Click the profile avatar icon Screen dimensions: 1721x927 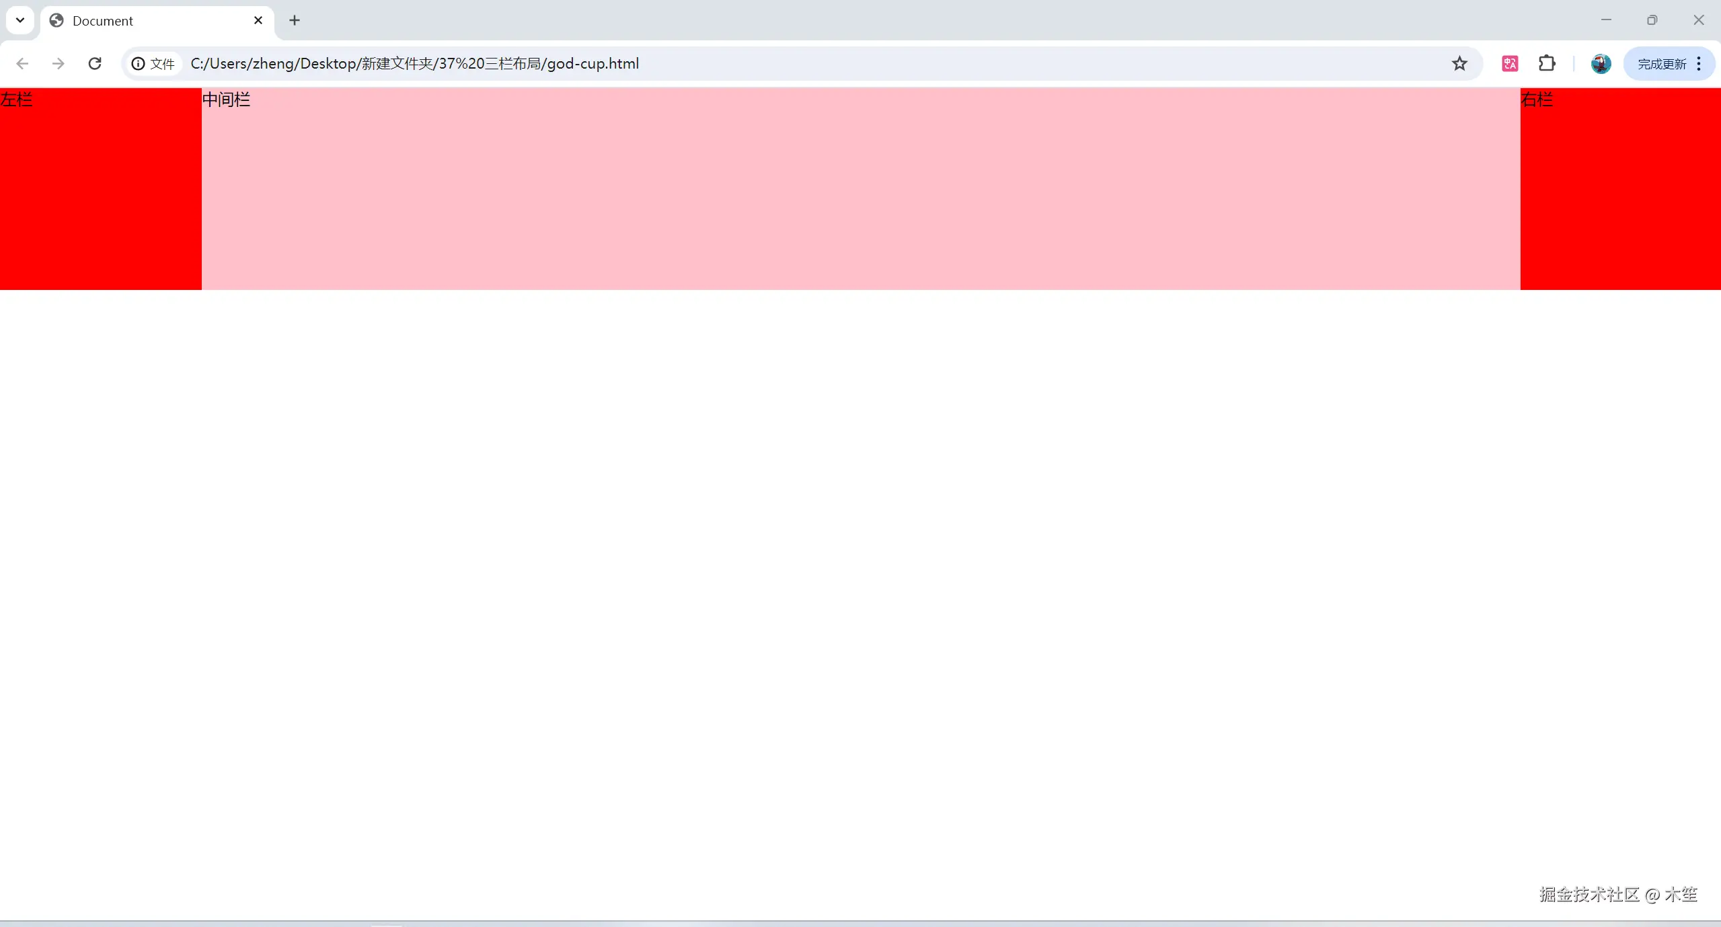(x=1601, y=63)
